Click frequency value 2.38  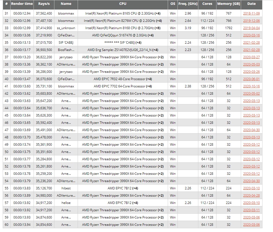[188, 86]
